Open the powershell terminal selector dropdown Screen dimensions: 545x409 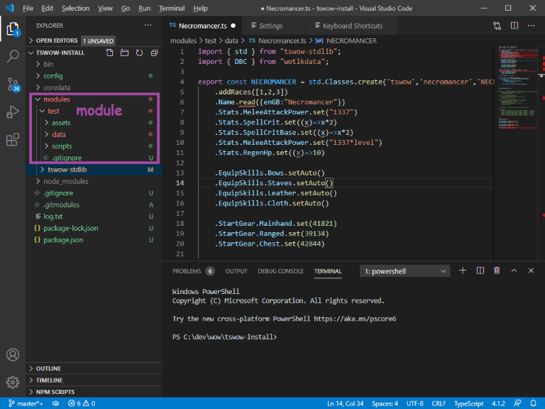pyautogui.click(x=404, y=271)
